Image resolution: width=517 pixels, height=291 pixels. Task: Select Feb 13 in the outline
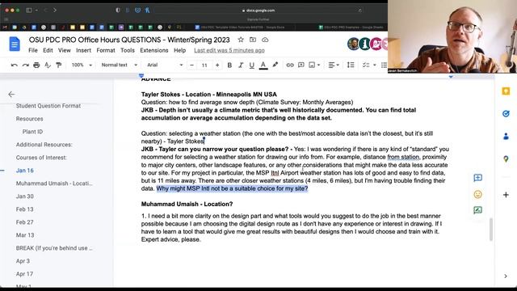point(25,209)
